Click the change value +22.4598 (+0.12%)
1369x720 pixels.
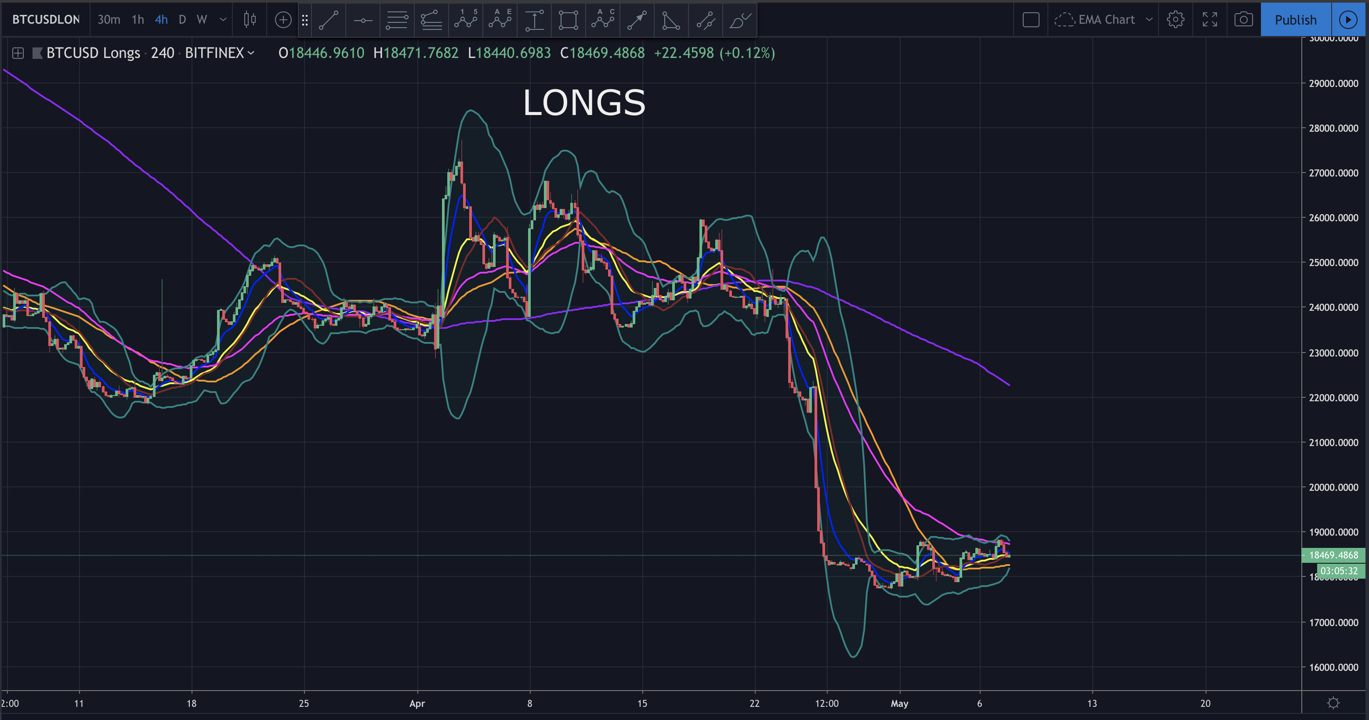(714, 53)
